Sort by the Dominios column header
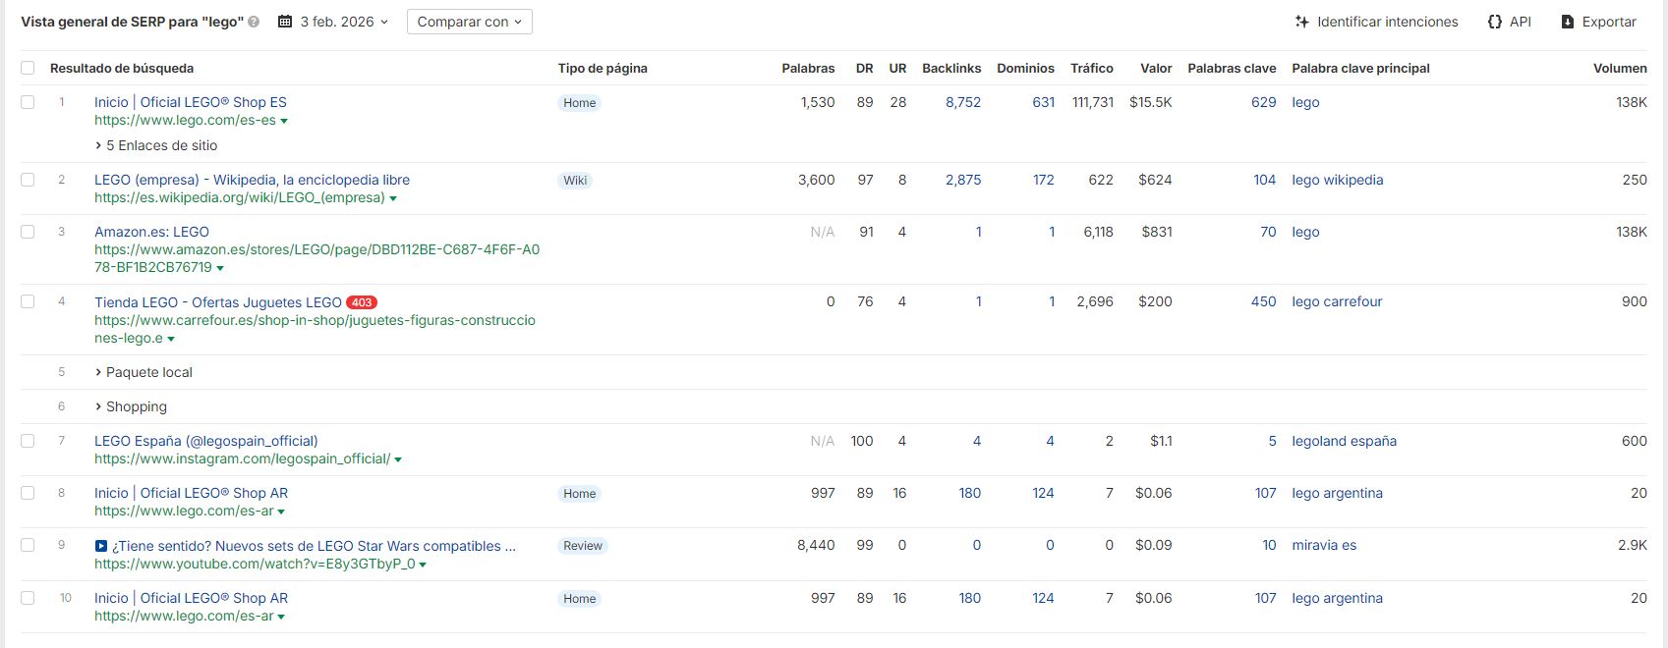This screenshot has width=1668, height=648. 1025,68
